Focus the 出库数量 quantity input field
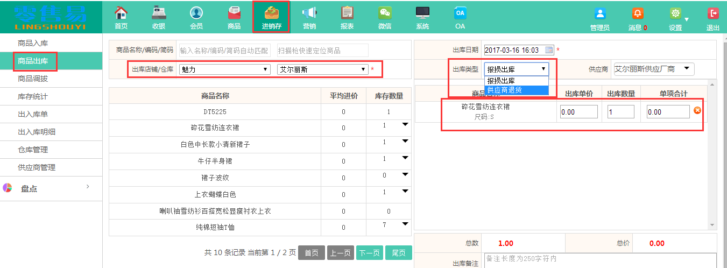 point(620,112)
